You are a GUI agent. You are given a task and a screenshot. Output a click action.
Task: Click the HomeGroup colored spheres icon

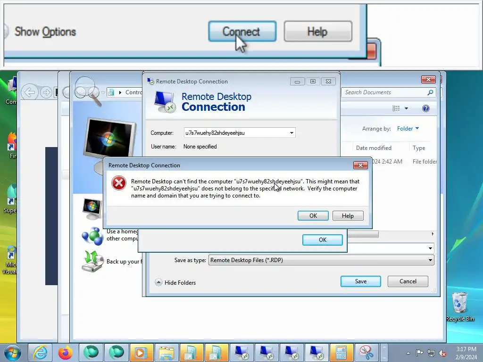point(92,237)
